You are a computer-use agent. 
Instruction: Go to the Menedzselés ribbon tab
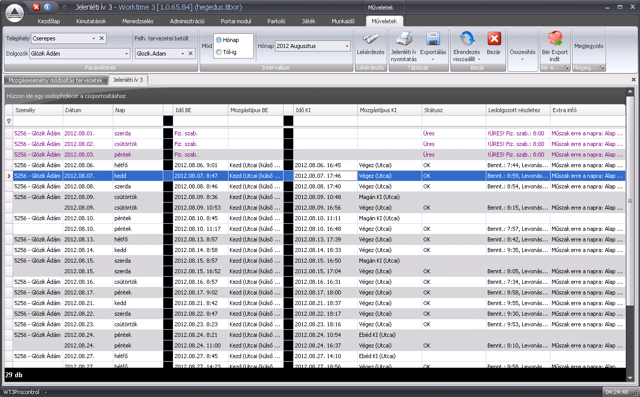point(138,21)
